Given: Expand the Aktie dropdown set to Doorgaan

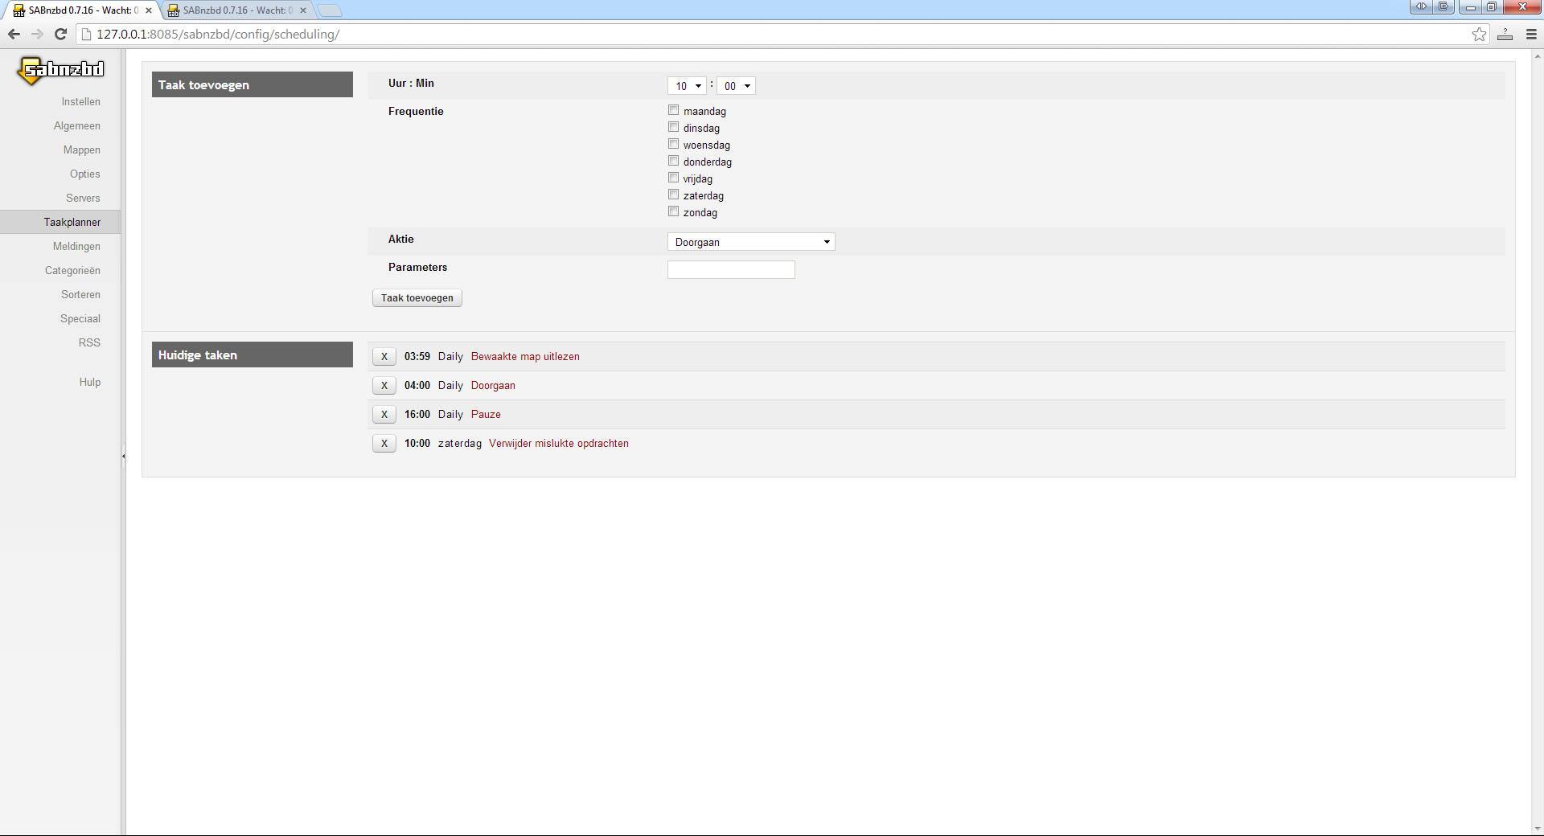Looking at the screenshot, I should [x=751, y=242].
